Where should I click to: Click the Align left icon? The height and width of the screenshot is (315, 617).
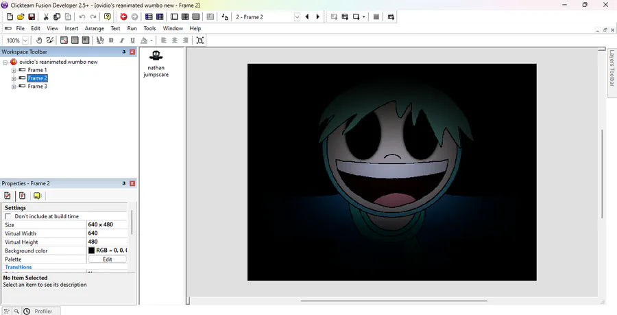pyautogui.click(x=164, y=40)
